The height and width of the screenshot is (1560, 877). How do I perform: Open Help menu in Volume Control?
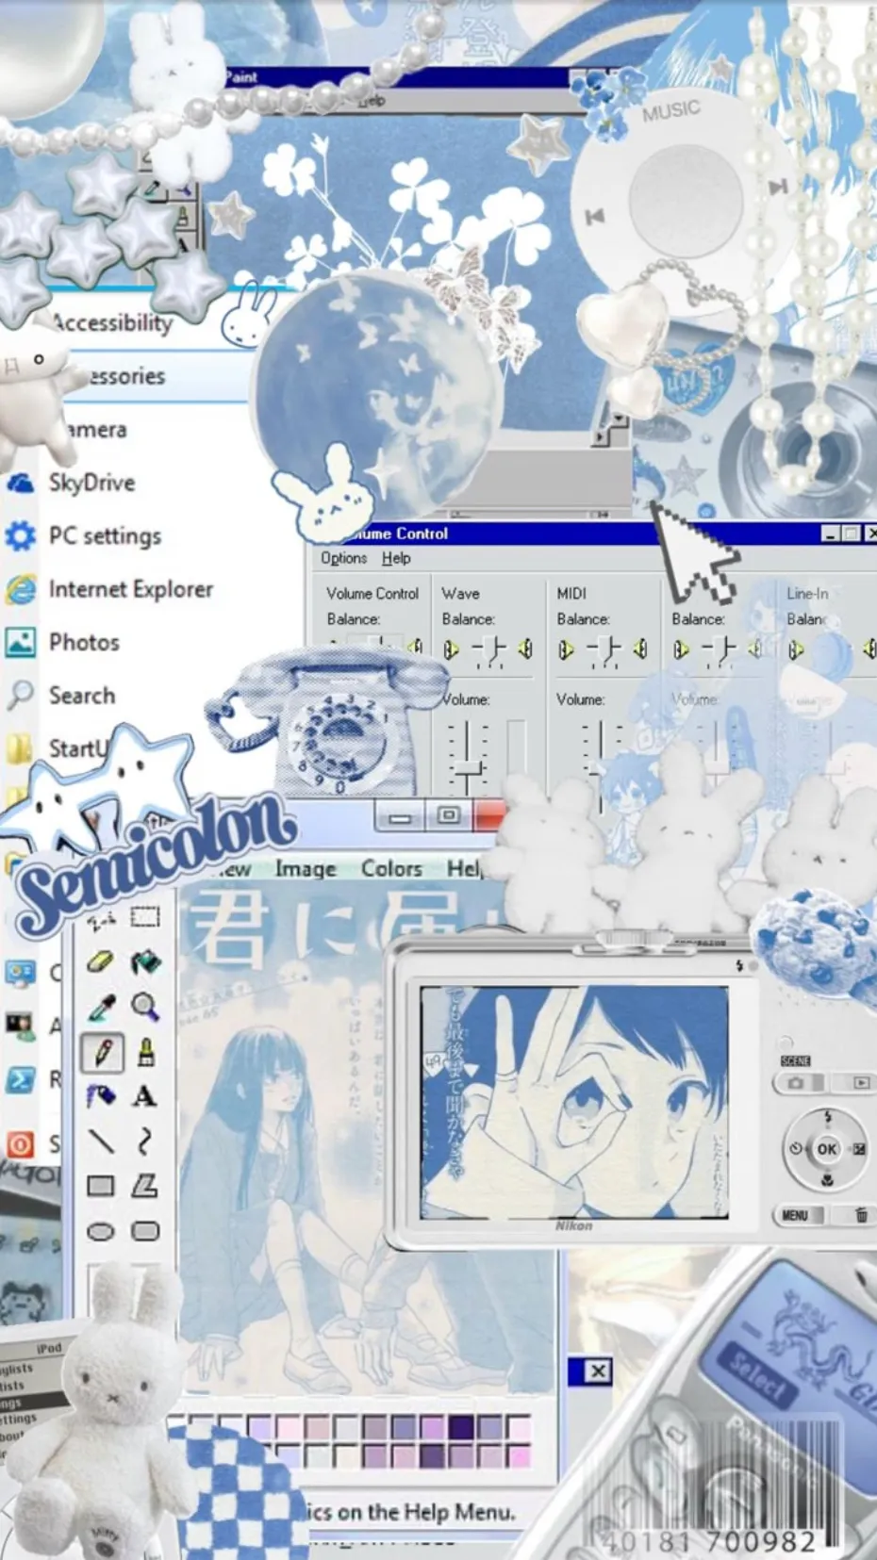396,558
